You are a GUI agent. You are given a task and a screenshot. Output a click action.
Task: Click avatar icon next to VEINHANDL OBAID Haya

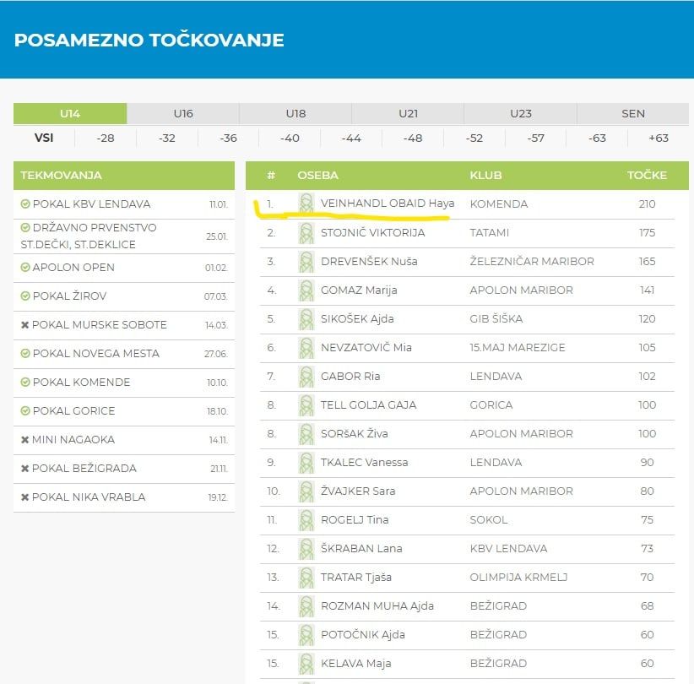[306, 204]
